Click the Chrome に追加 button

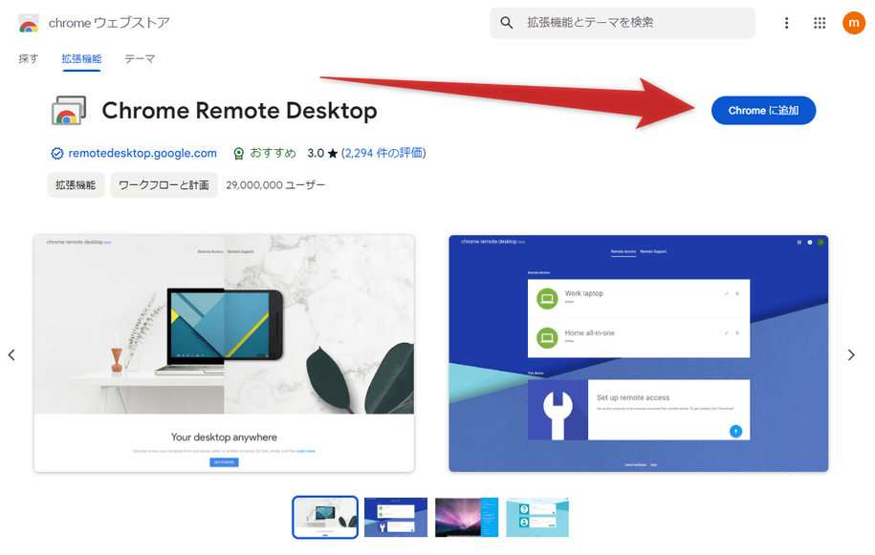click(x=763, y=111)
